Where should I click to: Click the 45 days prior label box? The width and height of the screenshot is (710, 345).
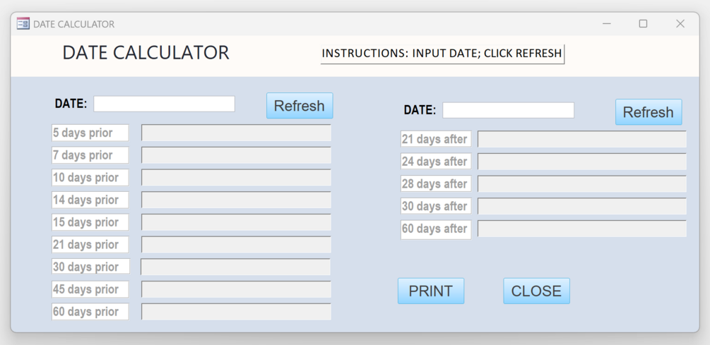90,289
